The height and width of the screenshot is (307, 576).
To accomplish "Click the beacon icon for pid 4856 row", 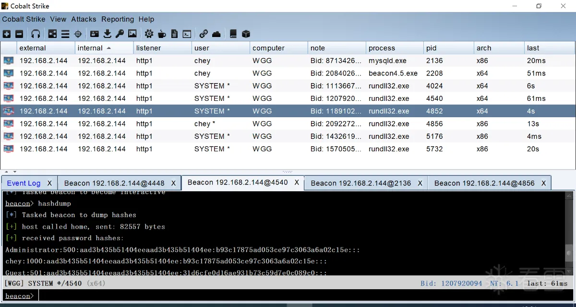I will [9, 123].
